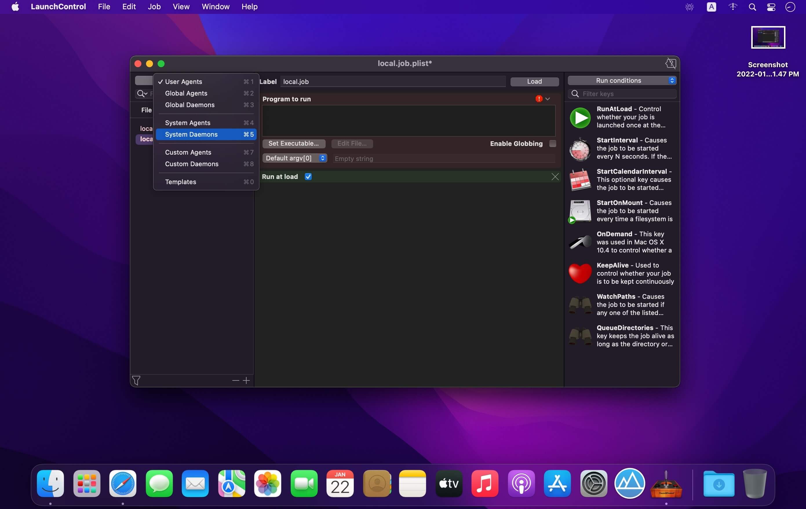Open the Run conditions dropdown
Image resolution: width=806 pixels, height=509 pixels.
622,80
